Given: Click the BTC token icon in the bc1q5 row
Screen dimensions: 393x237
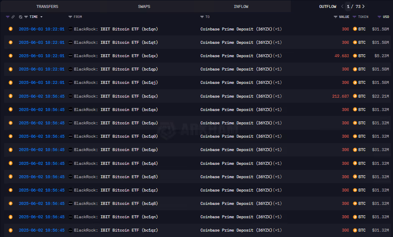Looking at the screenshot, I should (x=355, y=176).
